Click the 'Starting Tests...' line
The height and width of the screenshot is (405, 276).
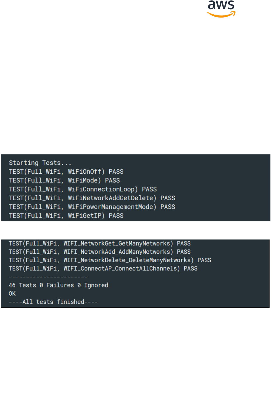tap(40, 163)
